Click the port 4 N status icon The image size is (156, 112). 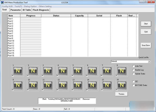coord(63,71)
